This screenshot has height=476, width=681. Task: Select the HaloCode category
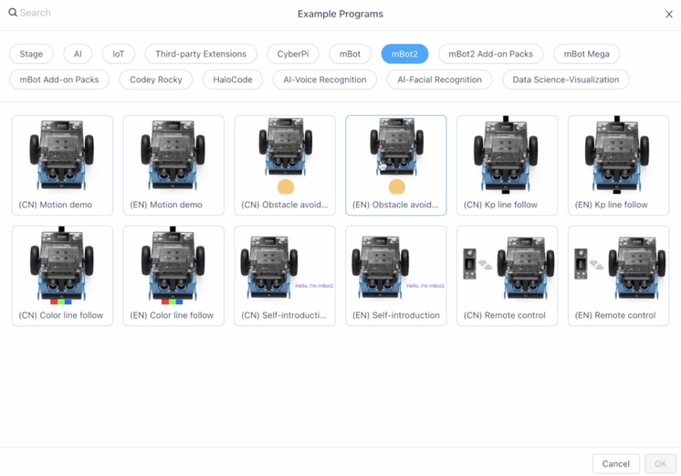point(233,79)
